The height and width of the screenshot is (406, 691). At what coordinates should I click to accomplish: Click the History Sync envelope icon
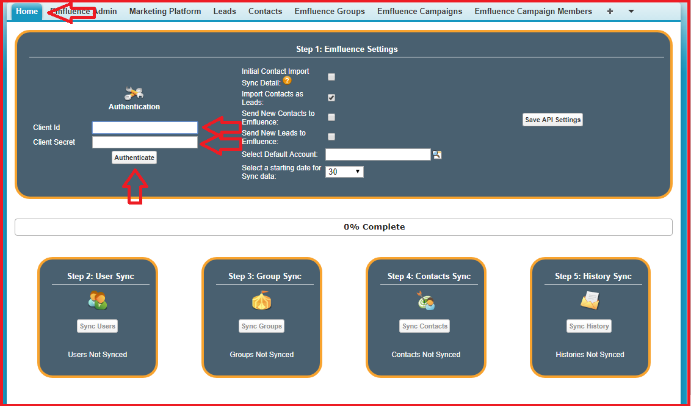pyautogui.click(x=590, y=300)
